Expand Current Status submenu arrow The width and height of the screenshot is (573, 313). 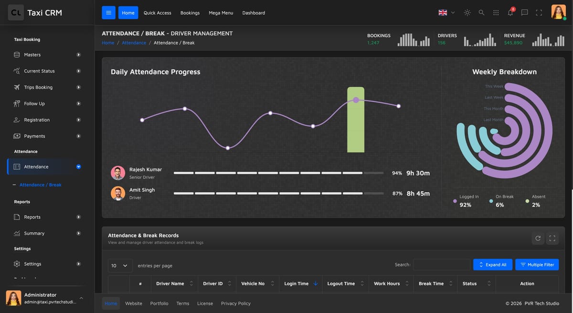pos(79,71)
